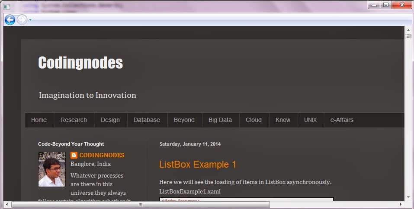The height and width of the screenshot is (209, 414).
Task: Click the author profile photo
Action: pyautogui.click(x=52, y=169)
